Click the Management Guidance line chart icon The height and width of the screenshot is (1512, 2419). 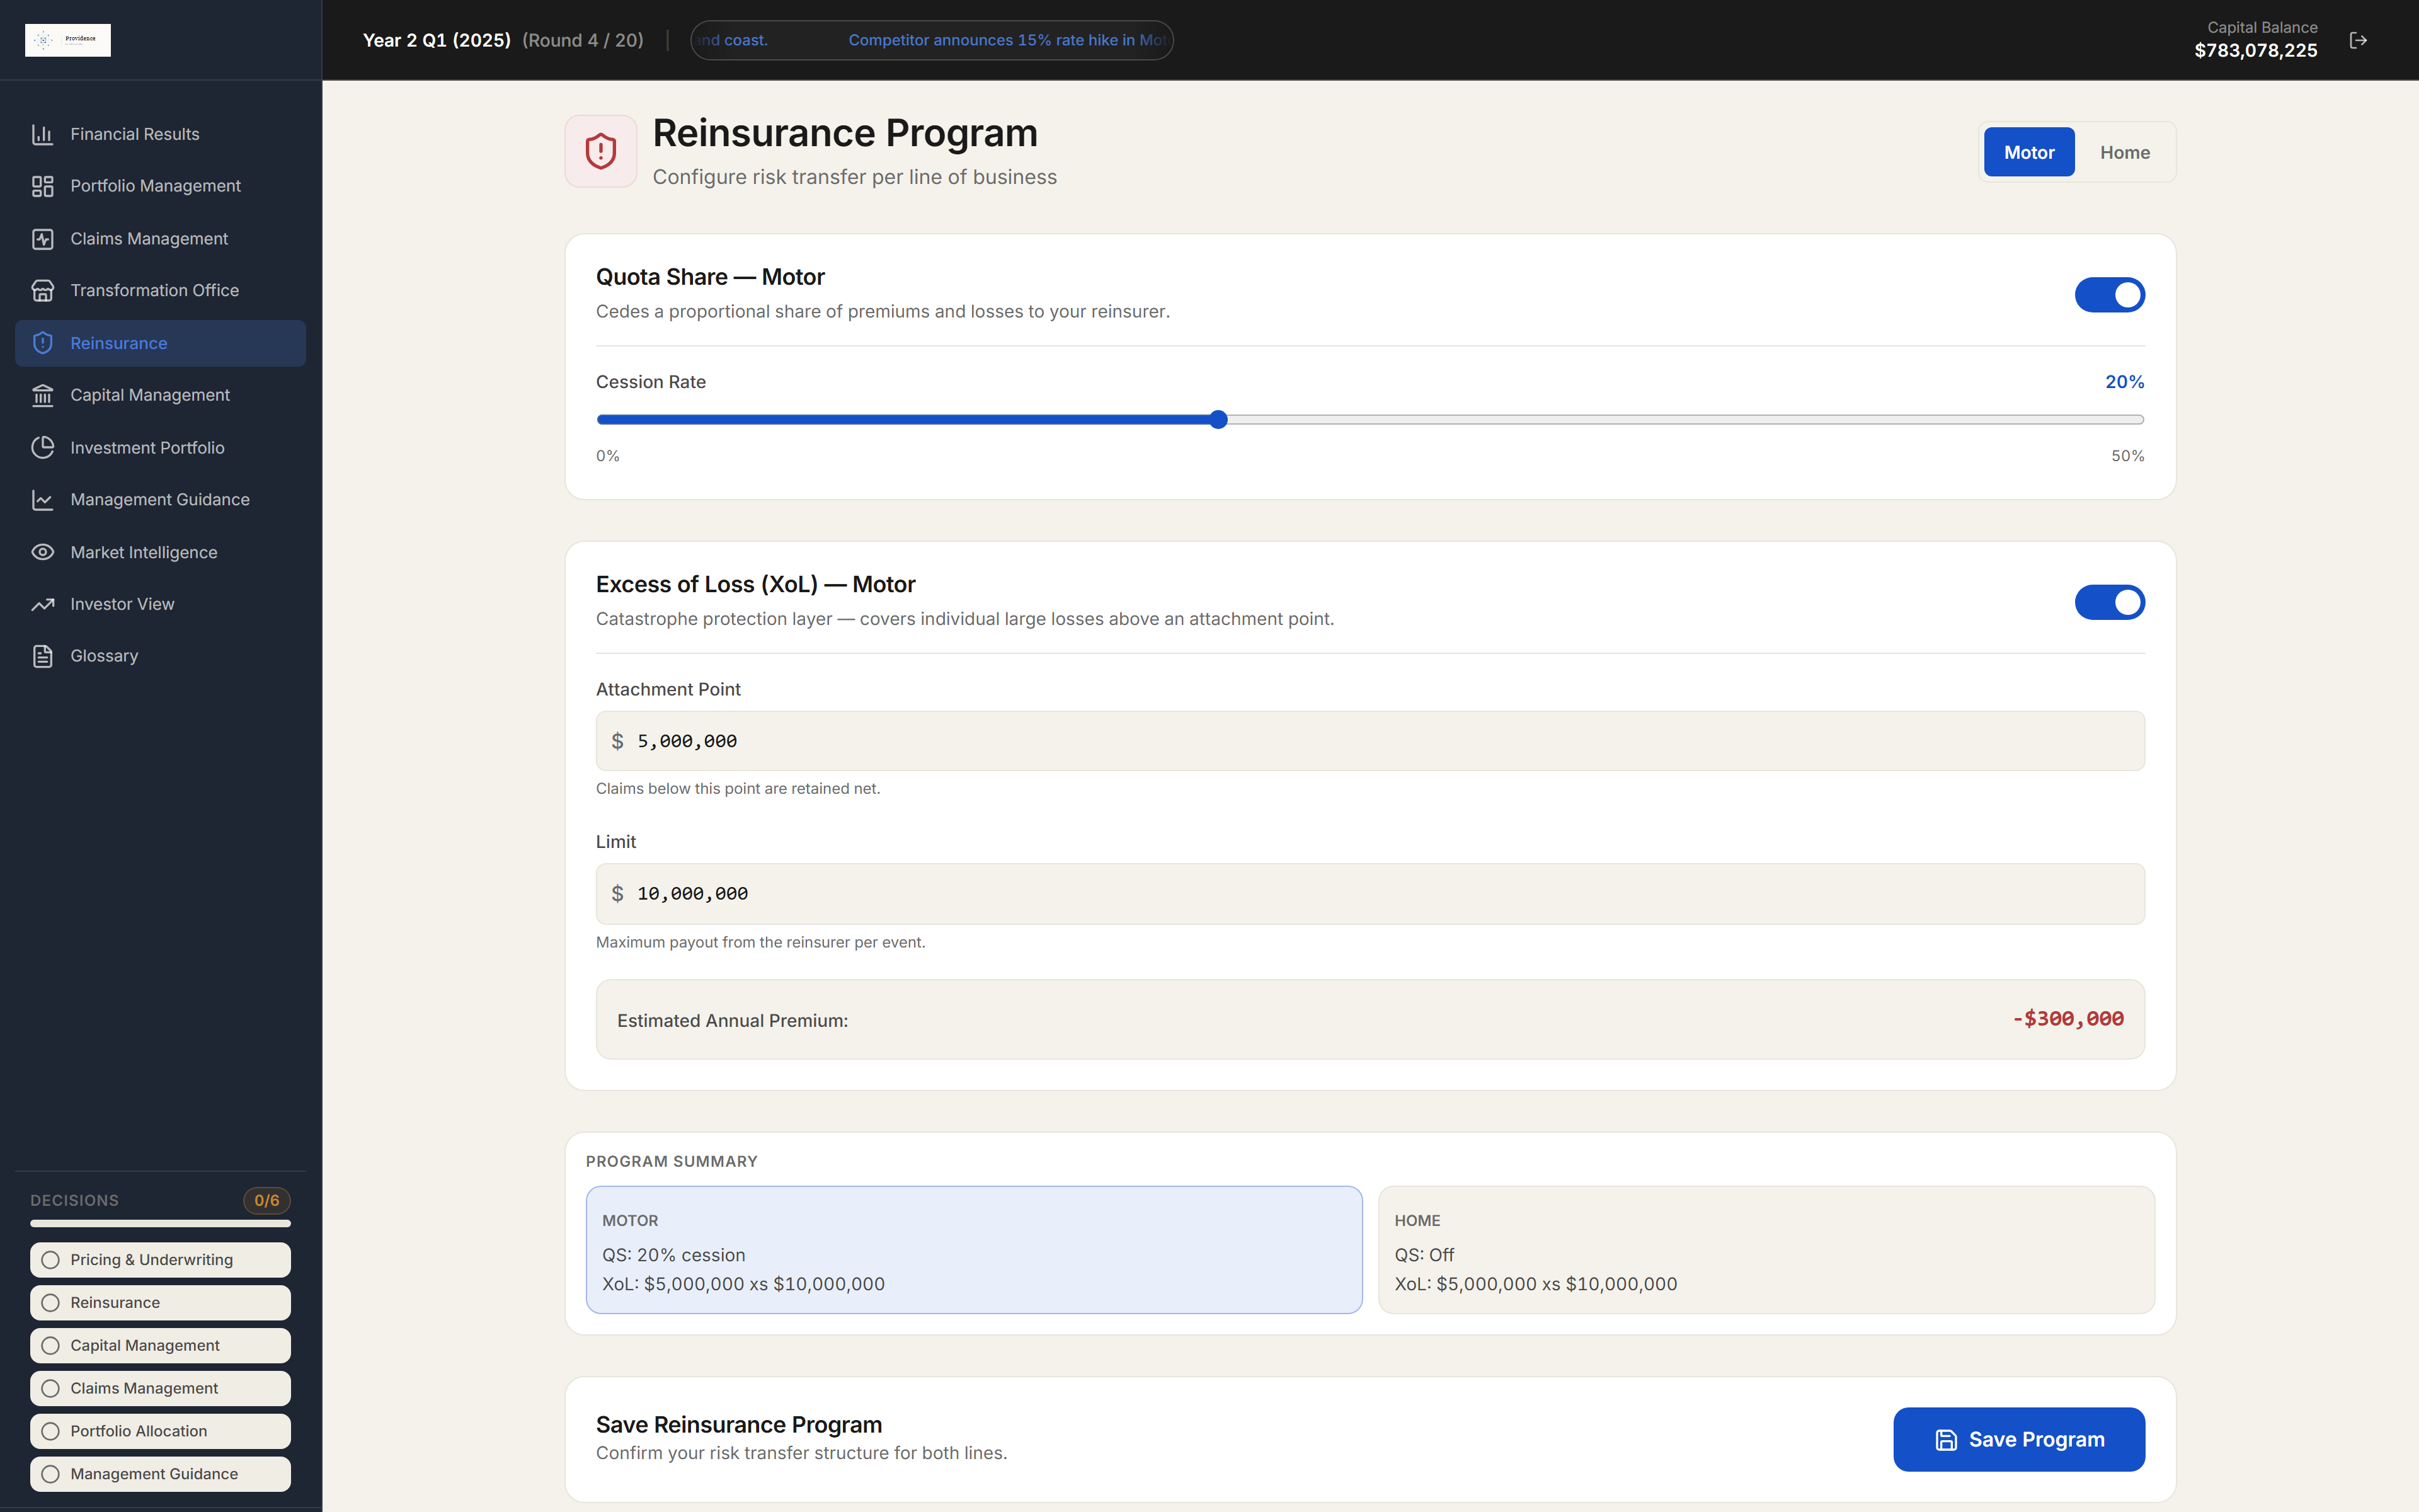42,500
